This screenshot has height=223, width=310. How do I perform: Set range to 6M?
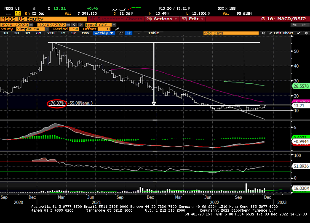coord(39,33)
